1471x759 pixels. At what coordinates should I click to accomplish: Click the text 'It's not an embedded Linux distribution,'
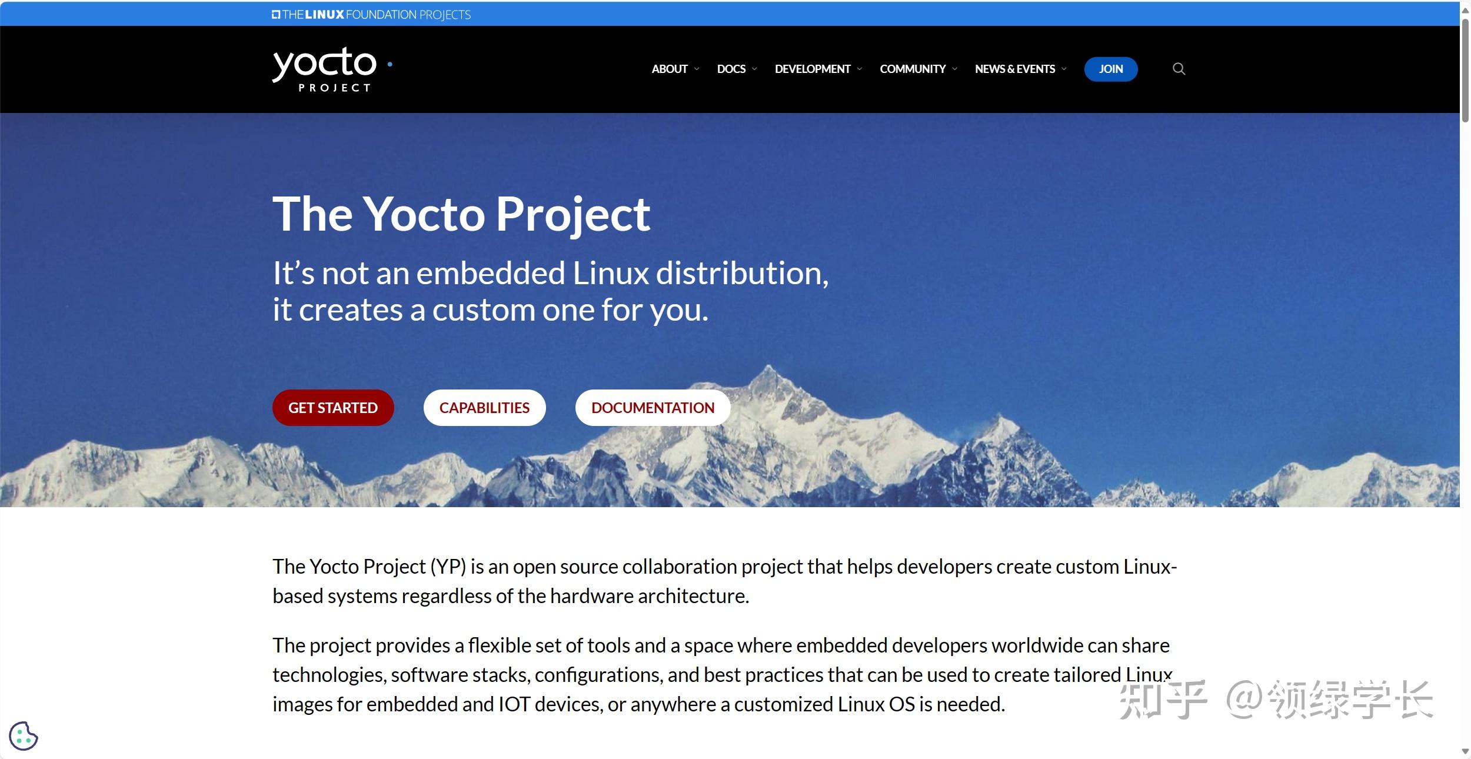point(551,273)
